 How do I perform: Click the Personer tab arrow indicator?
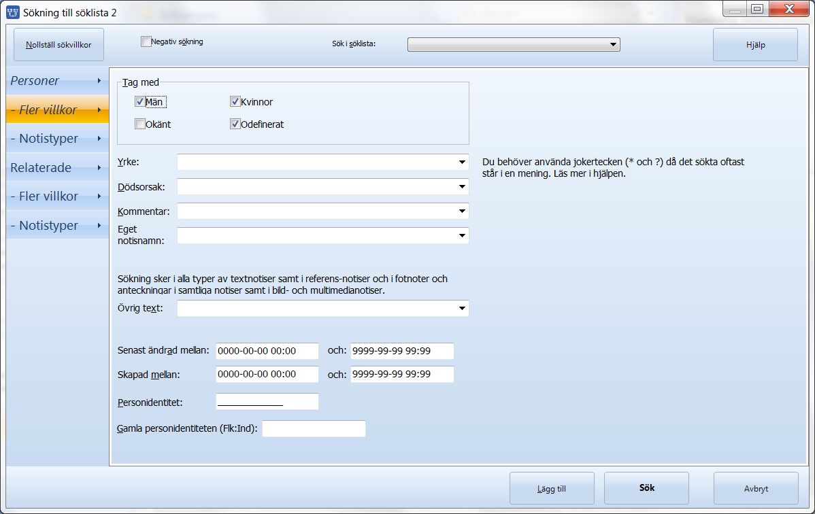[99, 80]
